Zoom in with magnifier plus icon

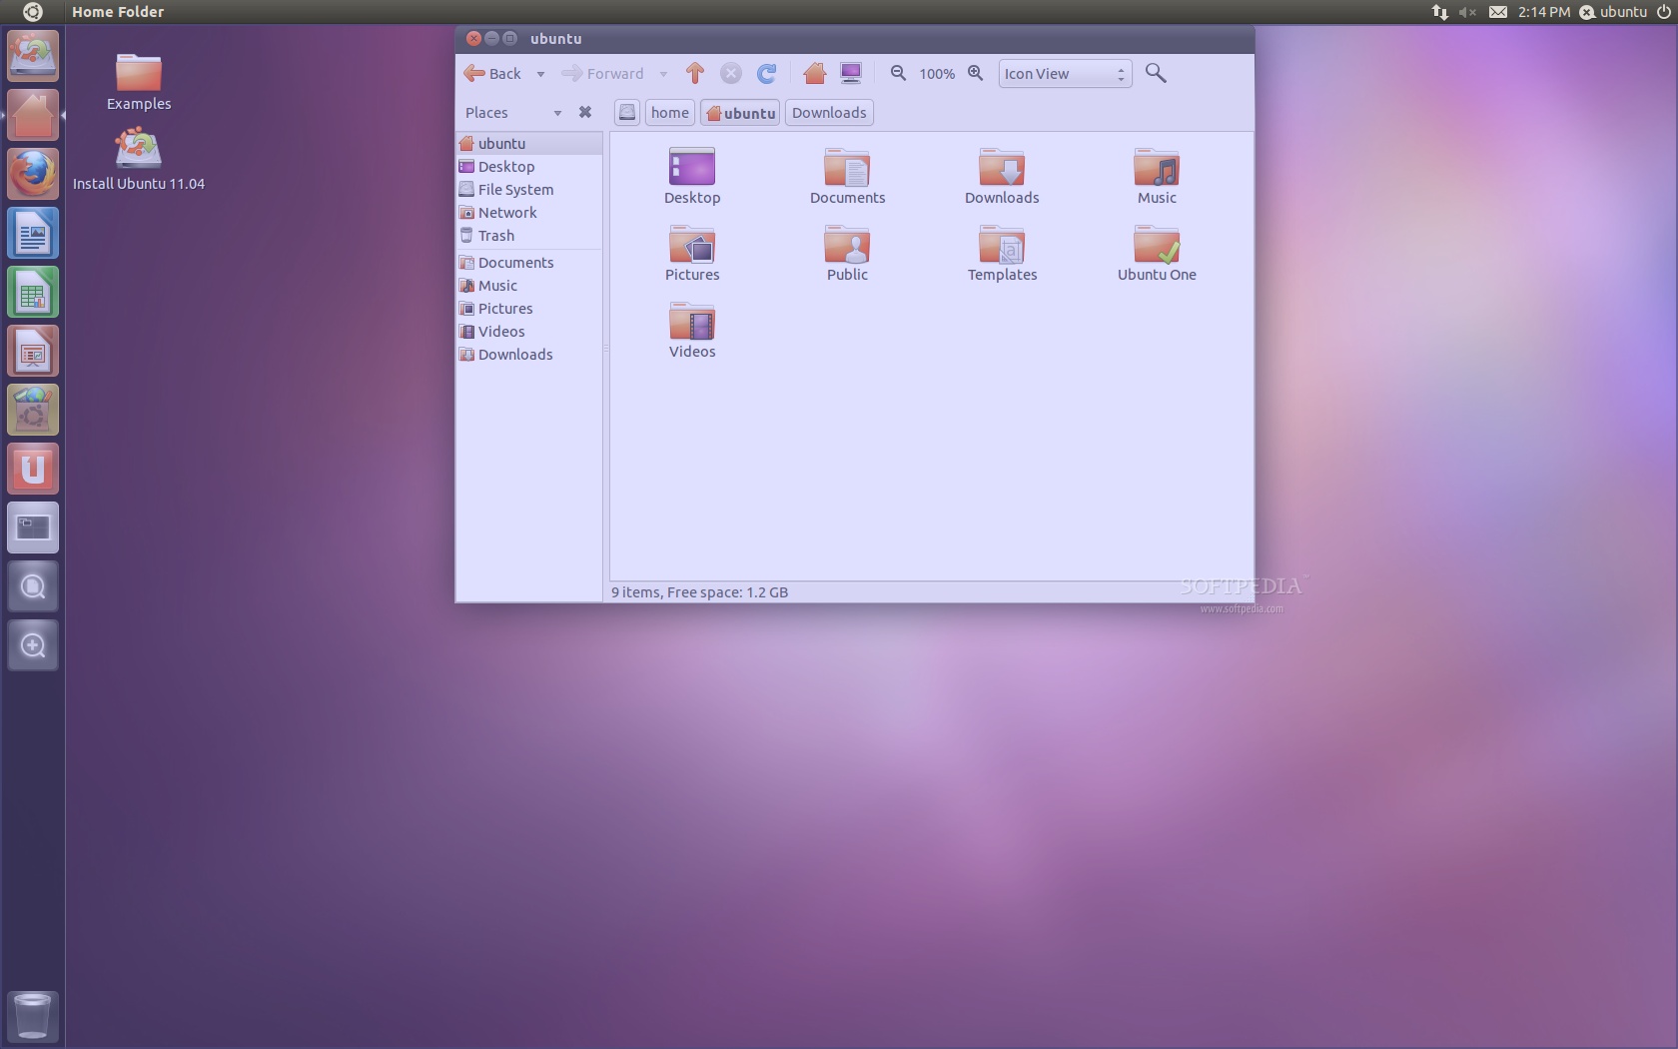[x=976, y=73]
